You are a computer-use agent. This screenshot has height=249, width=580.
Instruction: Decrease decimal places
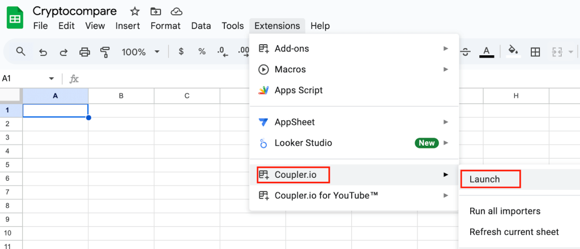coord(223,52)
